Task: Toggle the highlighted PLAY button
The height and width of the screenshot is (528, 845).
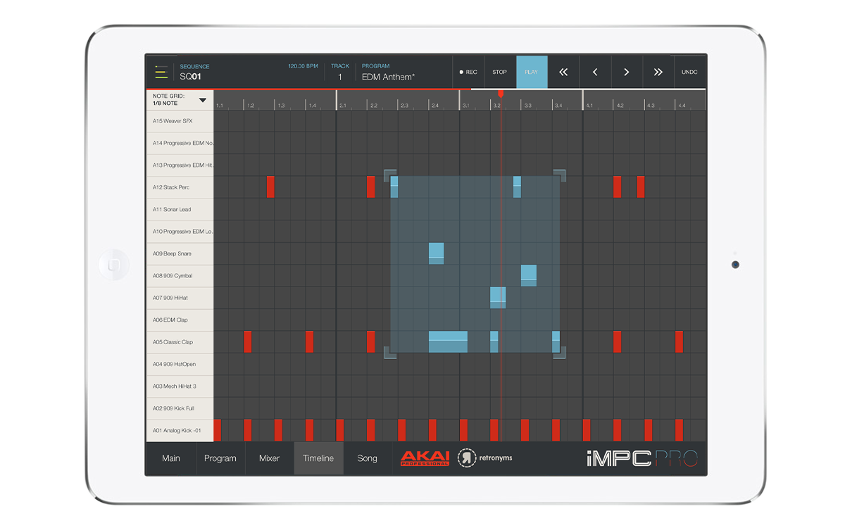Action: 531,72
